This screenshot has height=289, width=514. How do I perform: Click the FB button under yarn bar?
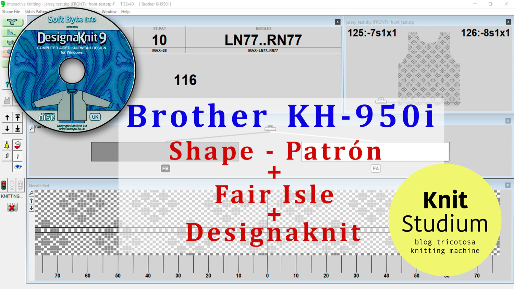click(x=166, y=168)
